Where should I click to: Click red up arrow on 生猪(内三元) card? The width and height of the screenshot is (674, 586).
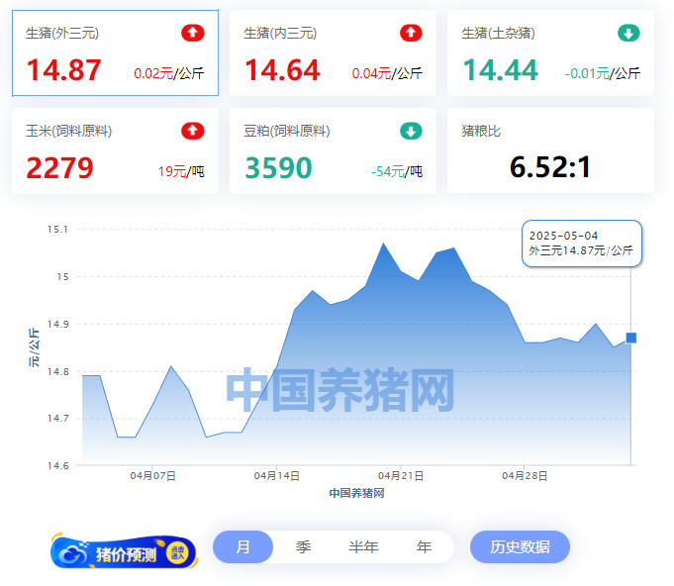[411, 33]
